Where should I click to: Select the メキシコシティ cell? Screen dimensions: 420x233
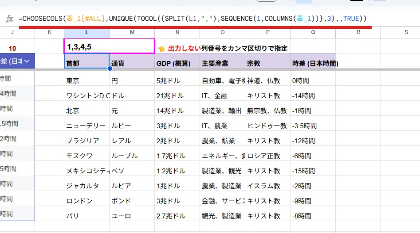[x=87, y=168]
